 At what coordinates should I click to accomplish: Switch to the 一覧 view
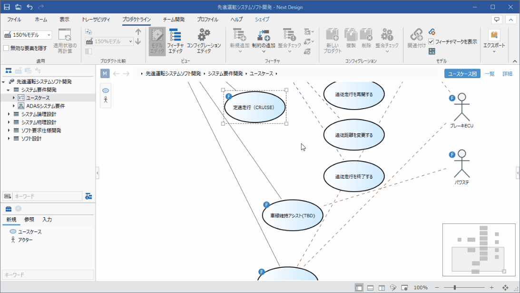(490, 74)
